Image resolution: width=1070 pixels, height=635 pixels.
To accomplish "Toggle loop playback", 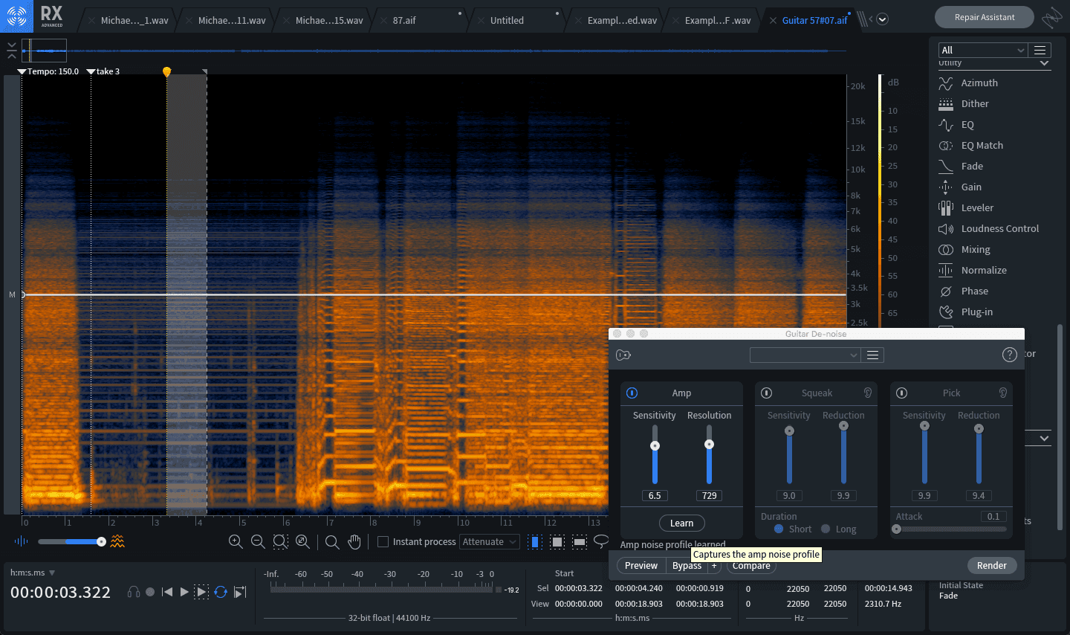I will 221,592.
